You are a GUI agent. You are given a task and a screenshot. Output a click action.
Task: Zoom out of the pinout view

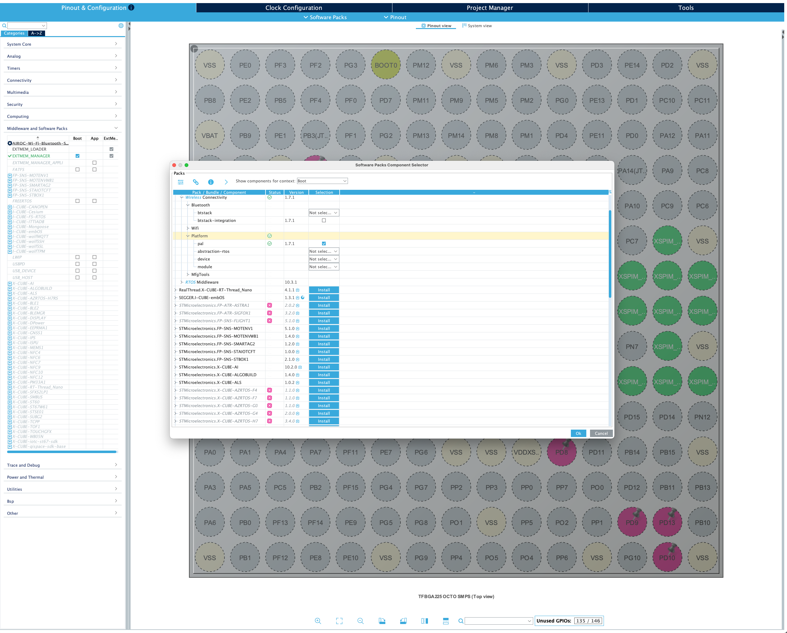360,621
